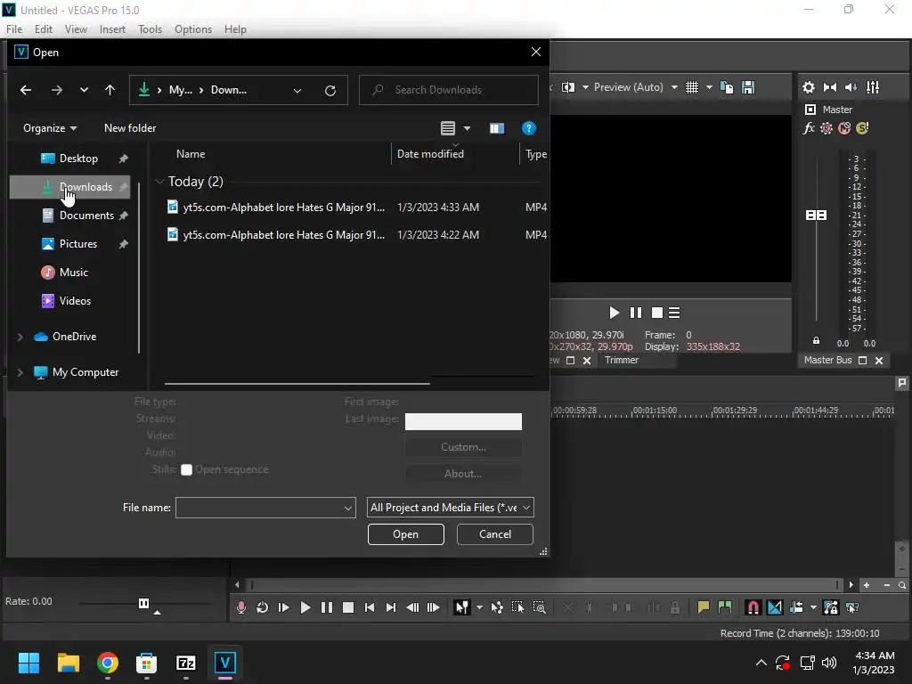This screenshot has height=684, width=912.
Task: Select the Zoom Edit tool
Action: click(x=539, y=607)
